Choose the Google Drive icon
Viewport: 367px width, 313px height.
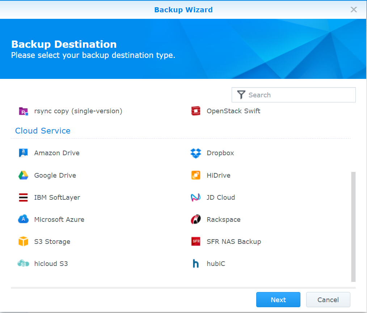[x=23, y=175]
